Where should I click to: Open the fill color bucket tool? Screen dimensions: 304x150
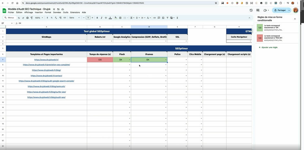[116, 18]
